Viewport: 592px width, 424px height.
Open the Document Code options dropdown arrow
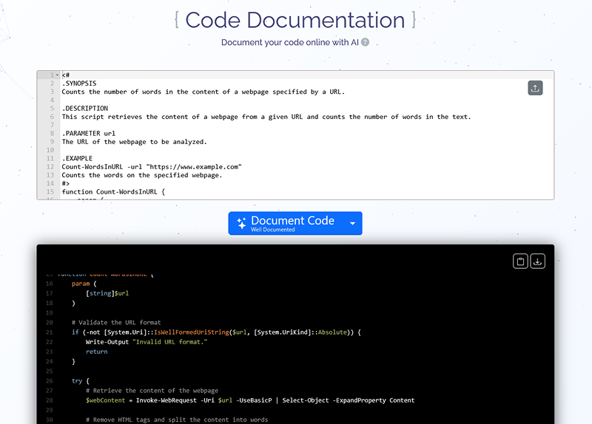[353, 224]
